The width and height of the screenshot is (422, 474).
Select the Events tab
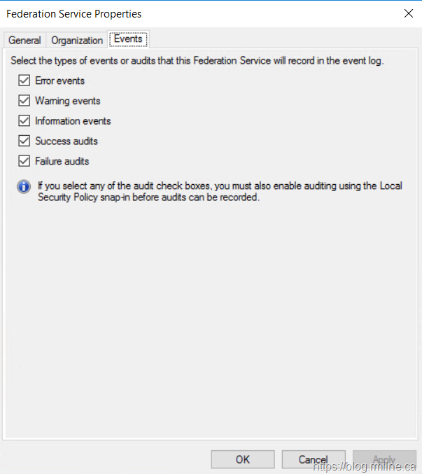click(x=128, y=39)
